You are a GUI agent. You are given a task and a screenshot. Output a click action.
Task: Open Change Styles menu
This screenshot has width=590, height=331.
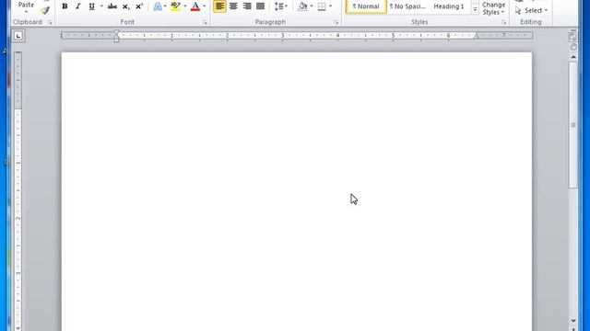click(493, 8)
